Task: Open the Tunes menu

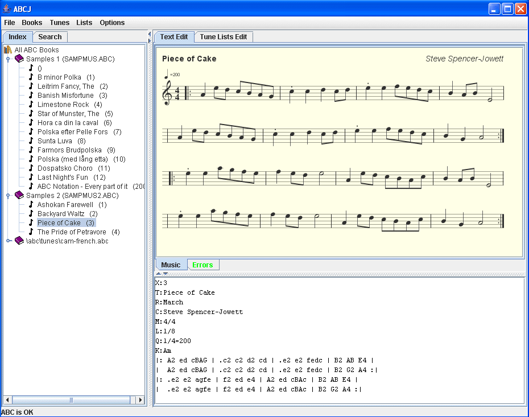Action: (59, 23)
